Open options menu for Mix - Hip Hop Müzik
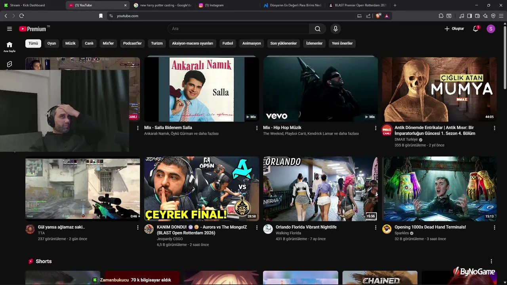The width and height of the screenshot is (507, 285). pos(375,128)
